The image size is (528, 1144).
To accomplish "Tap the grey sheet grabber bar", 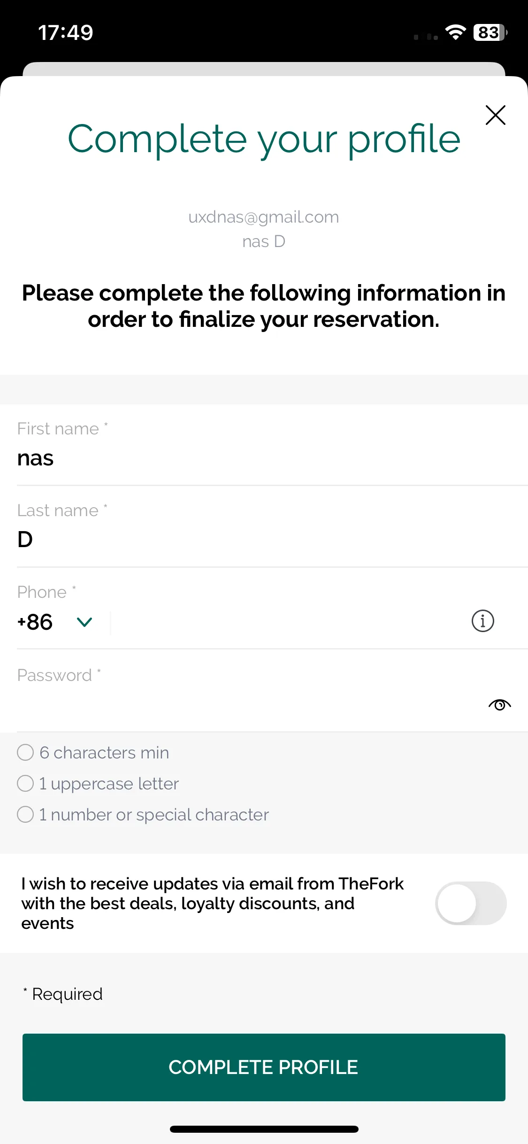I will click(264, 69).
